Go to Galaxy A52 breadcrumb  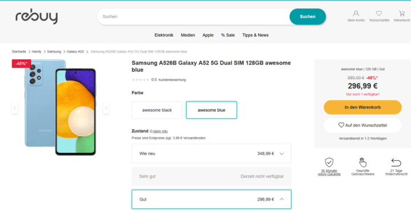[75, 51]
